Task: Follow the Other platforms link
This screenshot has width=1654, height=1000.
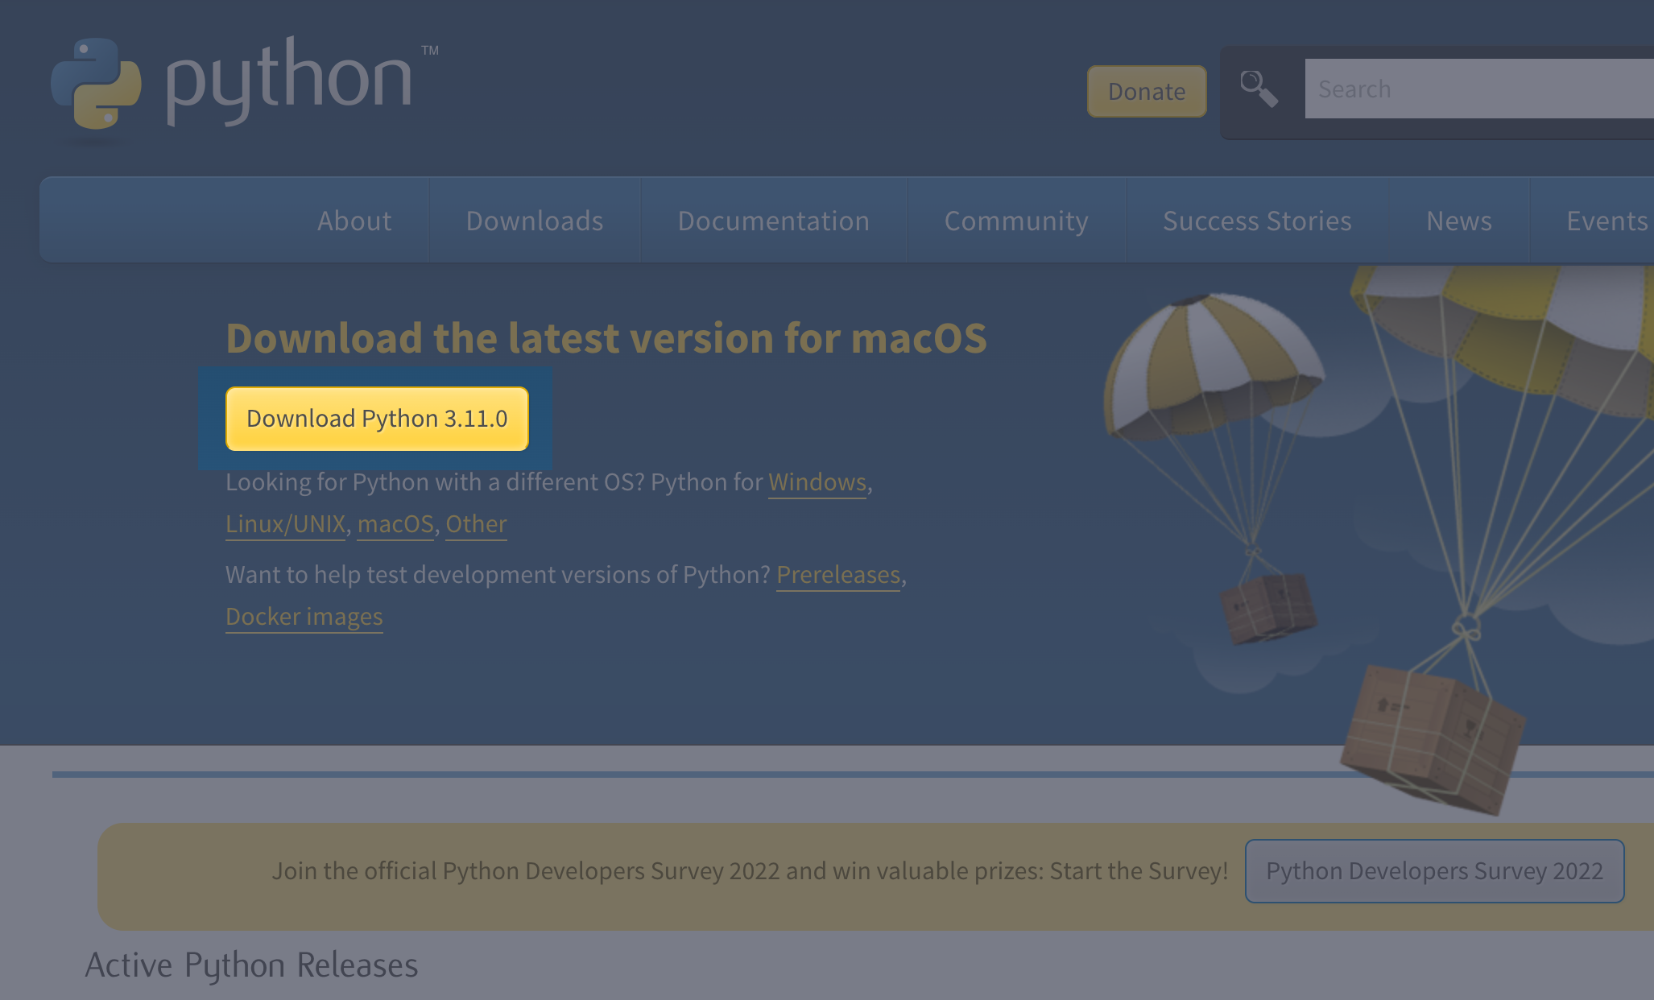Action: (x=476, y=524)
